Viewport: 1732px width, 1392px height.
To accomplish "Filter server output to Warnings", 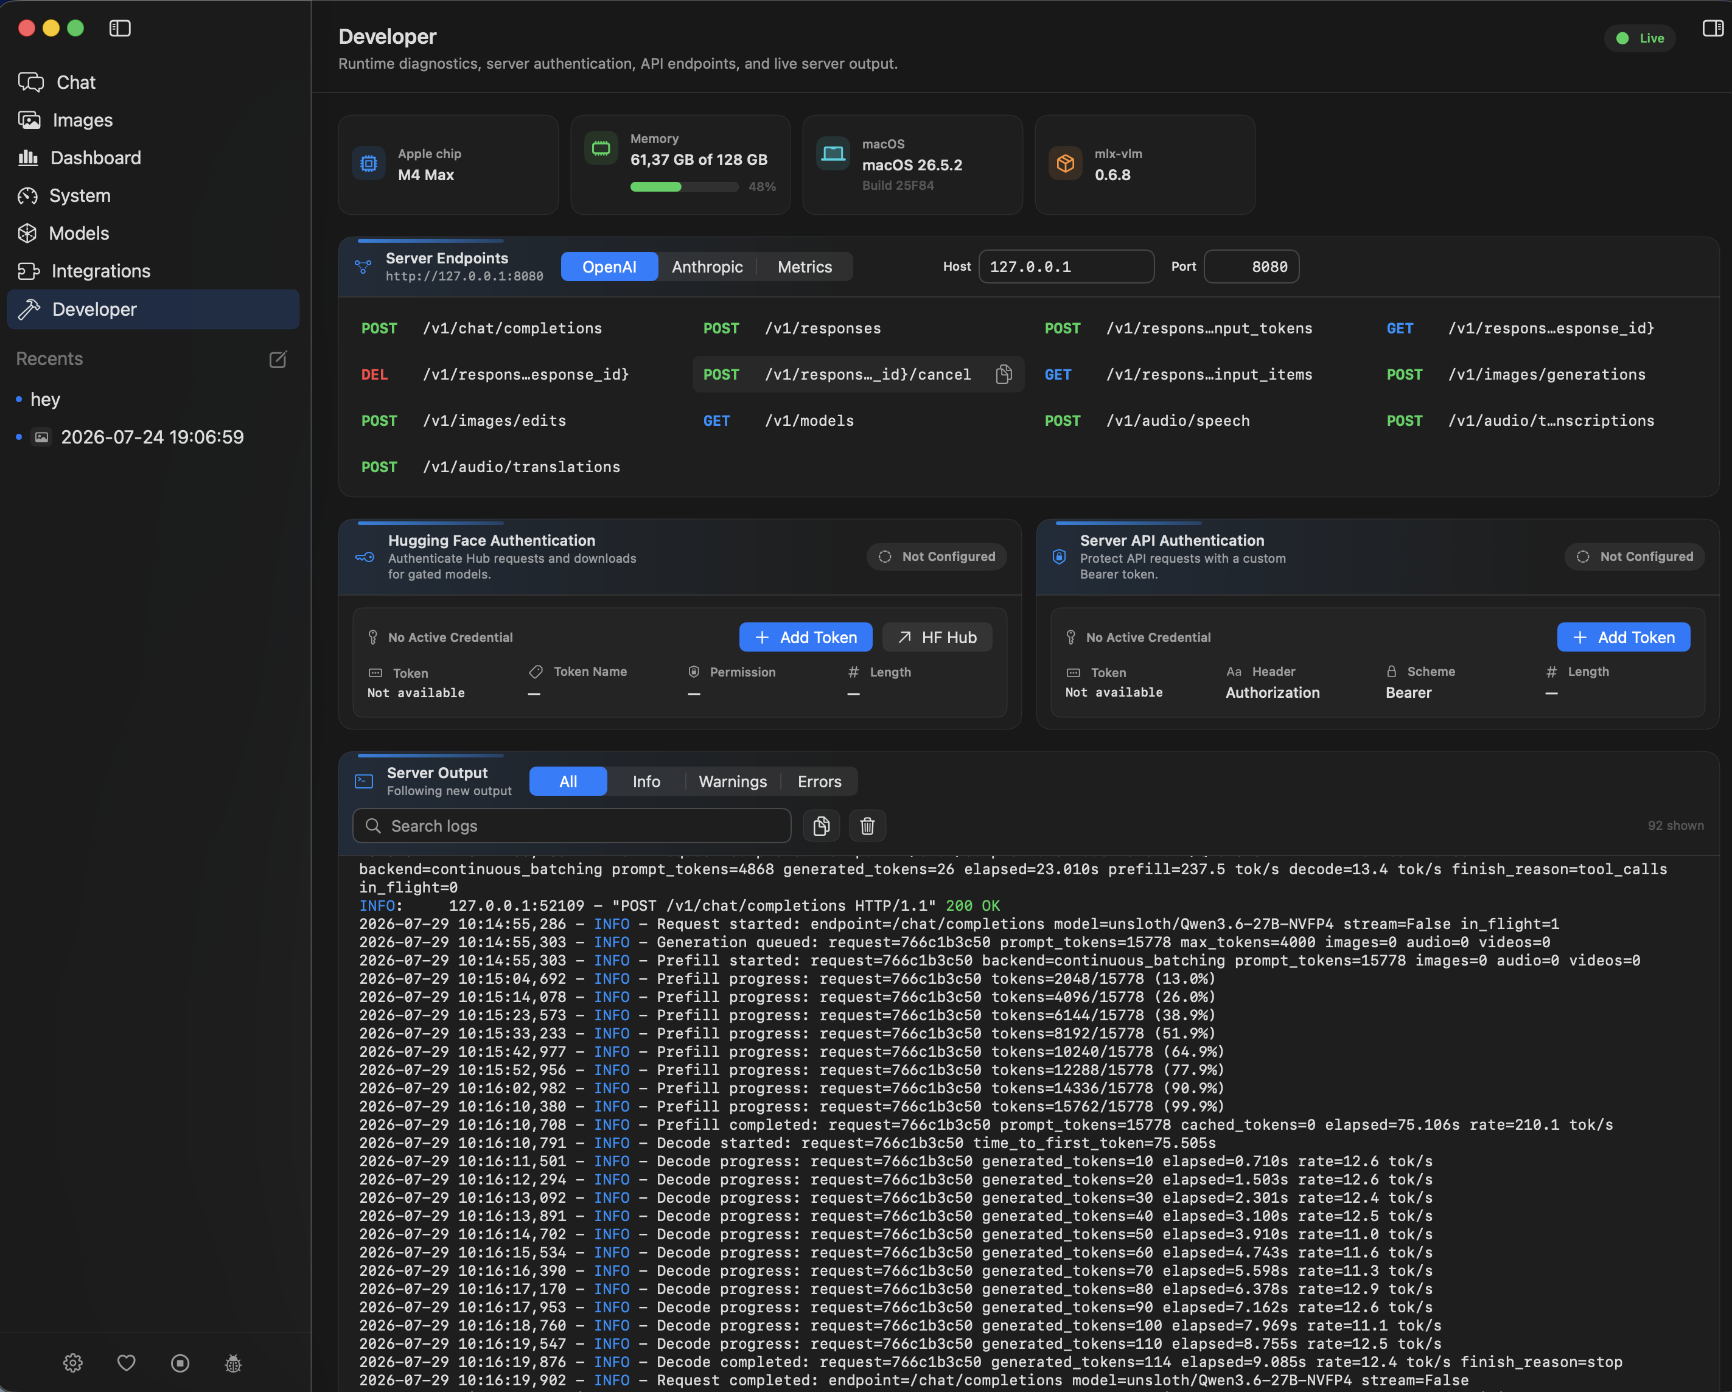I will click(733, 782).
